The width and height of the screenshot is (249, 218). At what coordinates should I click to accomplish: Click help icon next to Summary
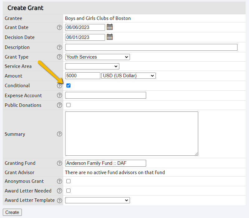(x=60, y=134)
